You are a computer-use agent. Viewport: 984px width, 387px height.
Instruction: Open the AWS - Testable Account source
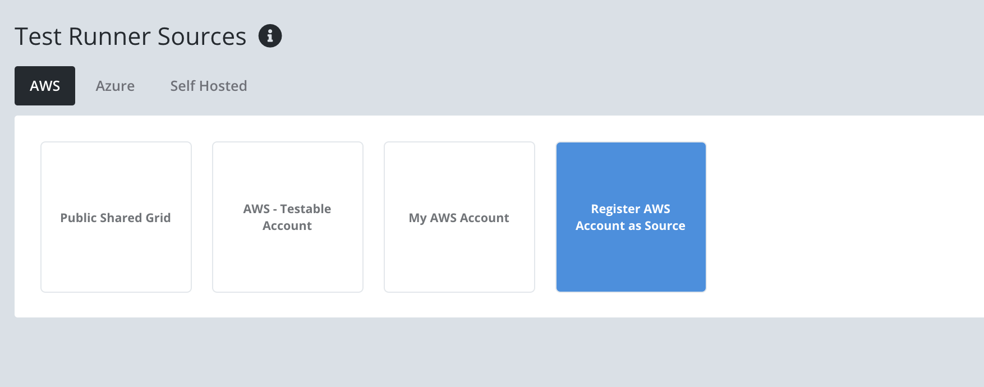288,217
